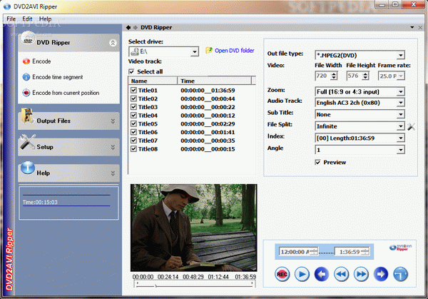Uncheck the Title08 checkbox
428x299 pixels.
[133, 149]
